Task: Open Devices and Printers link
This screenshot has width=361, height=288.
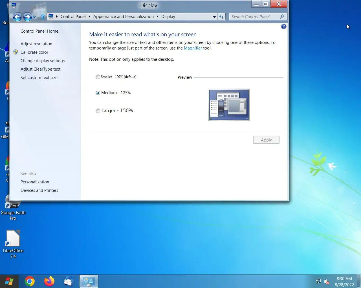Action: 39,190
